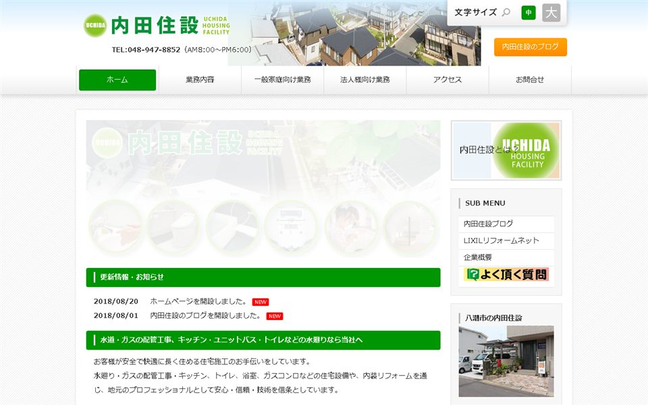648x405 pixels.
Task: Click the SUB MENU heading
Action: pyautogui.click(x=485, y=203)
